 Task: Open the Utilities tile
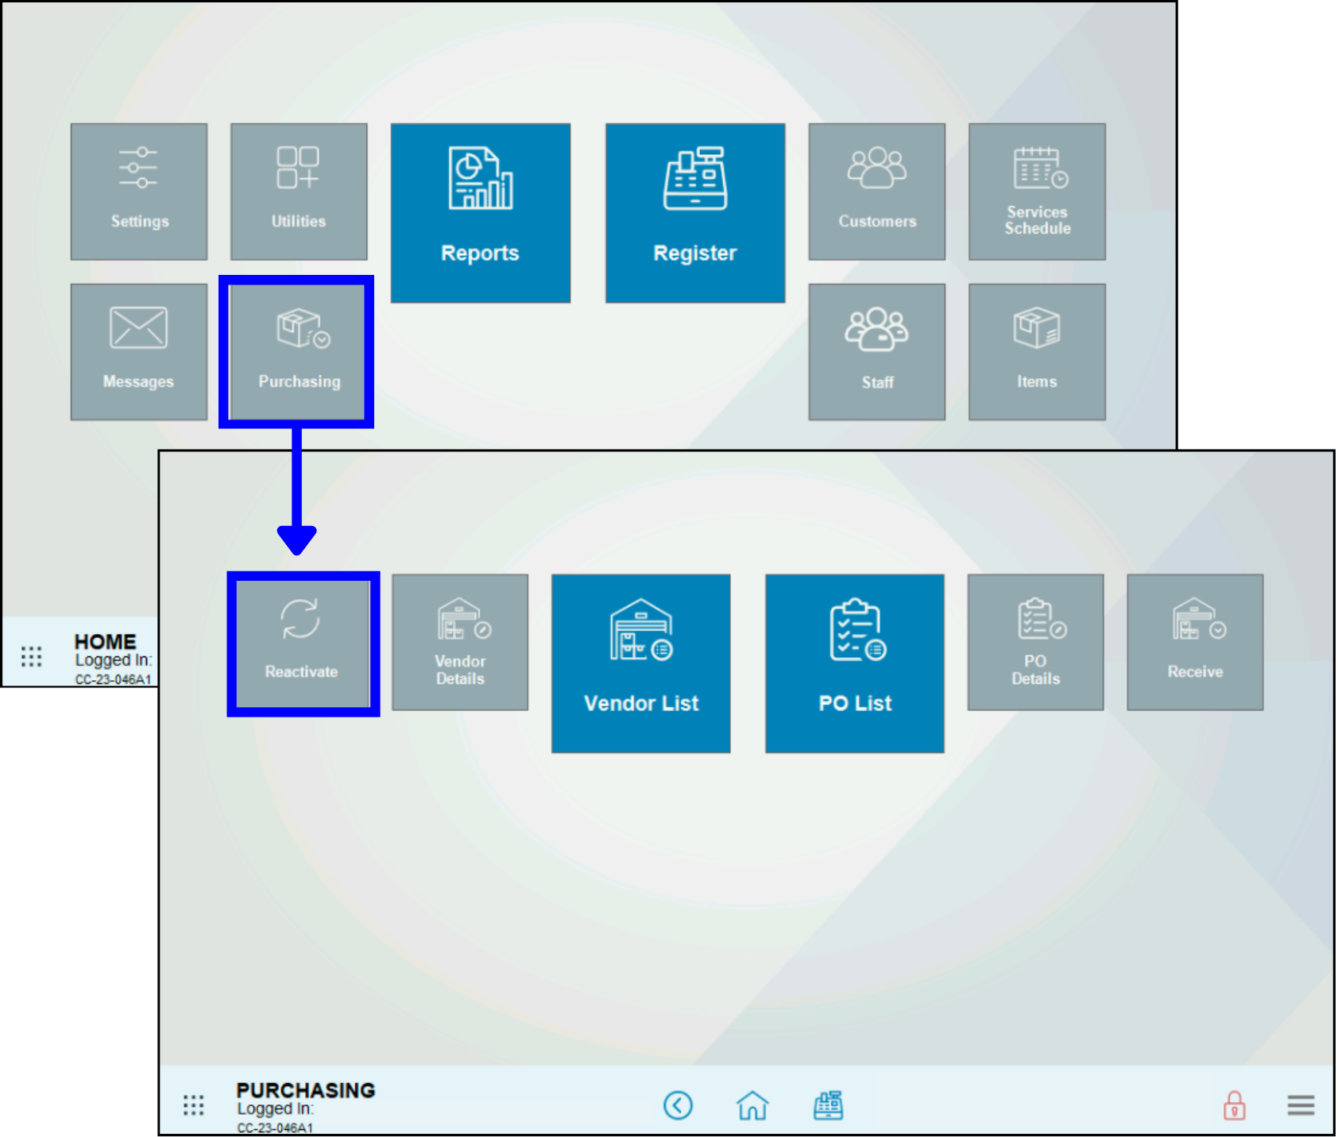(299, 191)
